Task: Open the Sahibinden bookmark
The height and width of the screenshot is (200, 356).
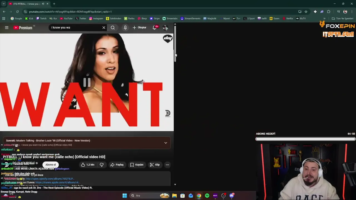Action: [x=114, y=18]
